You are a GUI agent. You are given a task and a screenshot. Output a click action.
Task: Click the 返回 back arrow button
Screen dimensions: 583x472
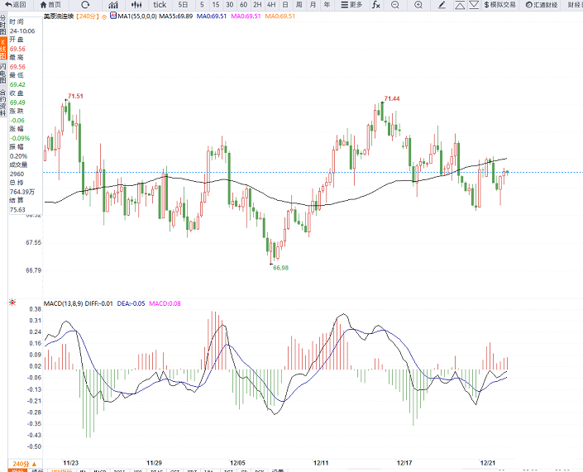pyautogui.click(x=16, y=5)
